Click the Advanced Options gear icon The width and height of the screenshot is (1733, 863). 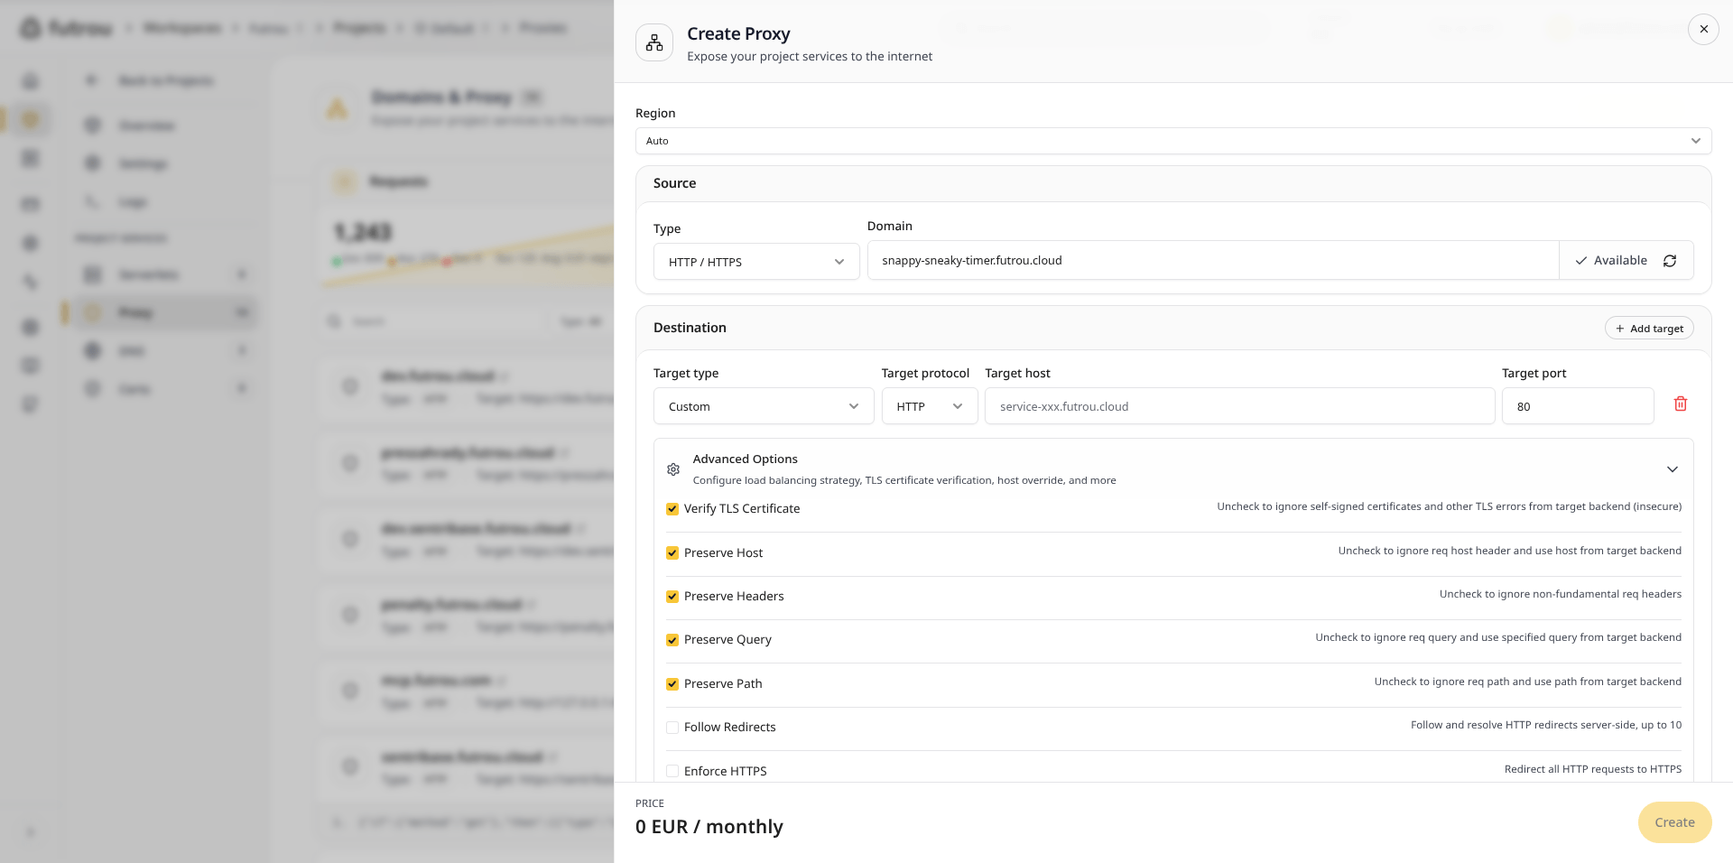pos(673,469)
